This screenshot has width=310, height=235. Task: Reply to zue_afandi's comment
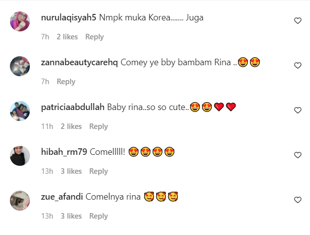tap(99, 216)
